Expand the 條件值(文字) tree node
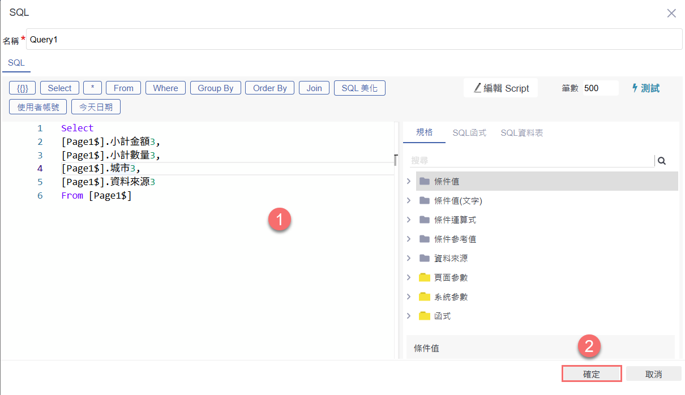The width and height of the screenshot is (685, 395). coord(409,201)
